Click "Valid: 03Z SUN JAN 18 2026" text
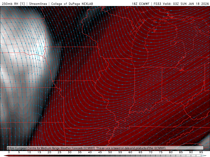The width and height of the screenshot is (210, 157). [186, 4]
